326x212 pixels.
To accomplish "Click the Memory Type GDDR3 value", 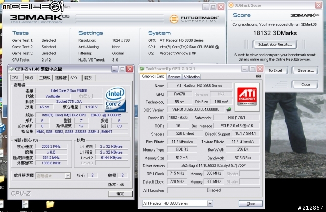I will 182,149.
